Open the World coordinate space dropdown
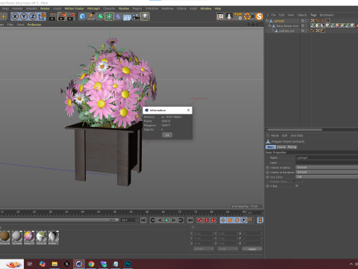This screenshot has height=269, width=358. pyautogui.click(x=204, y=249)
